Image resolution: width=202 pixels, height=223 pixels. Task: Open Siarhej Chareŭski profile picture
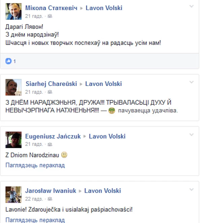pyautogui.click(x=13, y=87)
